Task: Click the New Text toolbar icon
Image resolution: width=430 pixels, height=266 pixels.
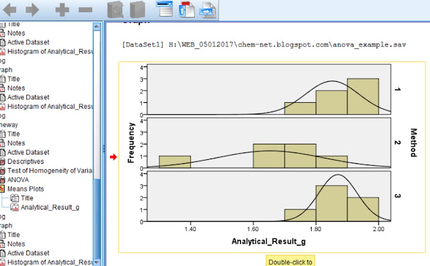Action: point(208,10)
